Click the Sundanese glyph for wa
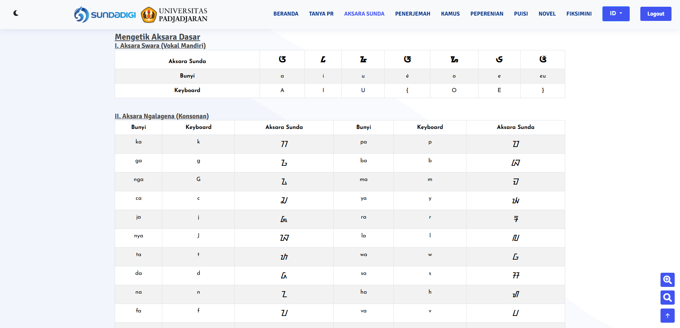 516,257
